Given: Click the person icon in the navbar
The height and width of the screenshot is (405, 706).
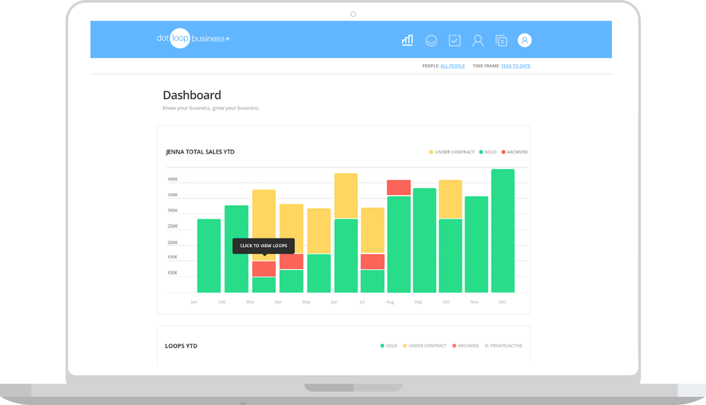Looking at the screenshot, I should click(x=478, y=40).
